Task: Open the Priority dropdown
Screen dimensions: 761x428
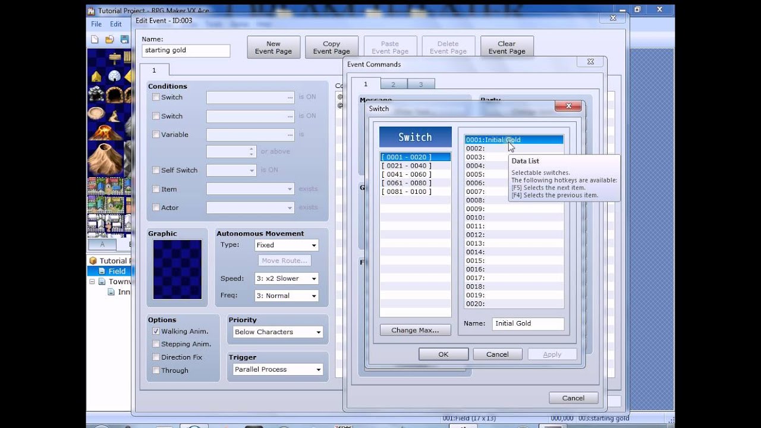Action: click(278, 332)
